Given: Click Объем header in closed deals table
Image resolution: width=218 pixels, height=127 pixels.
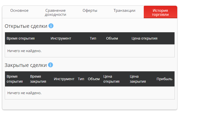Looking at the screenshot, I should pos(94,79).
